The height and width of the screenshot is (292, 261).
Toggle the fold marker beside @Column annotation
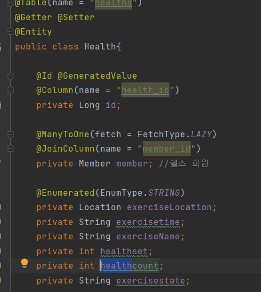[x=11, y=89]
